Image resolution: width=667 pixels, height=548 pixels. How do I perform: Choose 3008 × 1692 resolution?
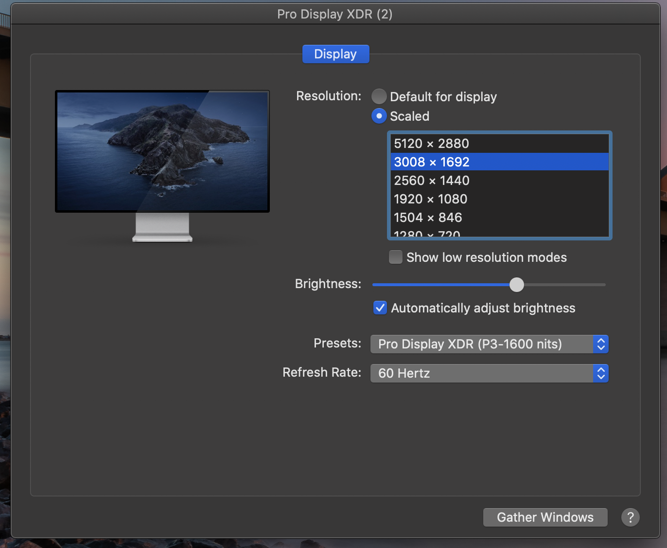(500, 162)
